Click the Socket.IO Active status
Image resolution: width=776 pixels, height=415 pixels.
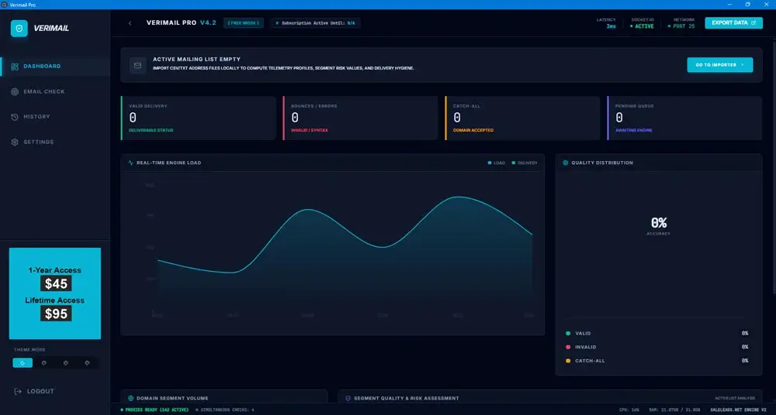(642, 23)
